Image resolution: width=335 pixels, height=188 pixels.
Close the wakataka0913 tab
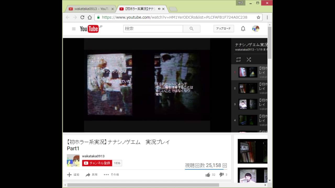pos(113,9)
